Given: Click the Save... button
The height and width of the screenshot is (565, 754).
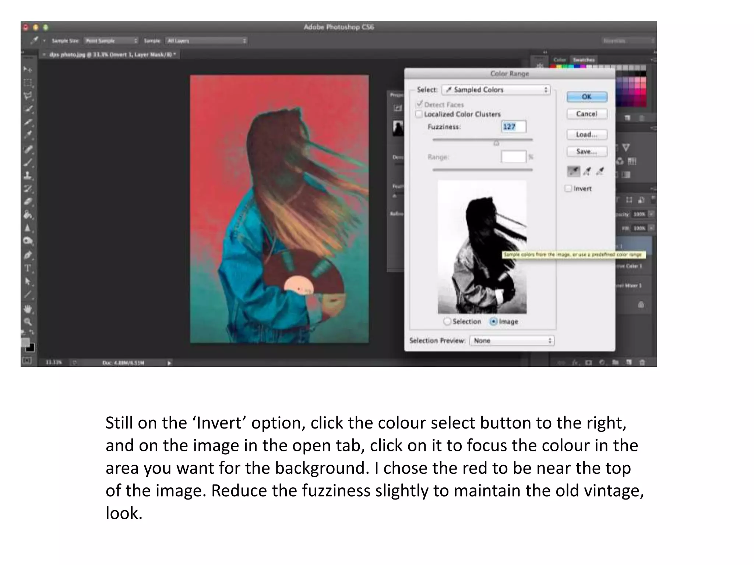Looking at the screenshot, I should point(587,152).
